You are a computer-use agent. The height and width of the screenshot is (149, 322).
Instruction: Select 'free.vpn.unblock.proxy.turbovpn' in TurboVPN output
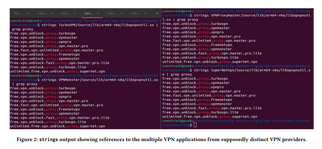point(43,33)
